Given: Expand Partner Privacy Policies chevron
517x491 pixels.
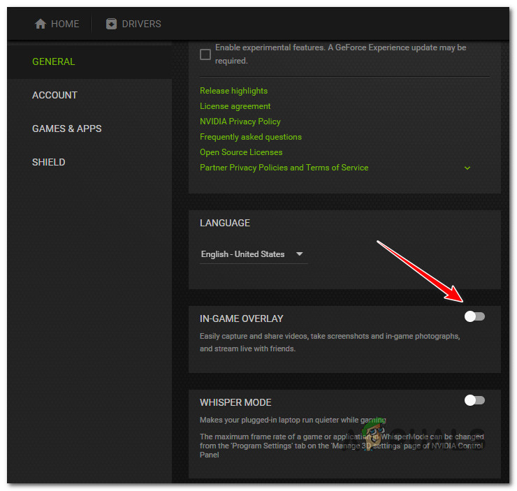Looking at the screenshot, I should click(467, 168).
